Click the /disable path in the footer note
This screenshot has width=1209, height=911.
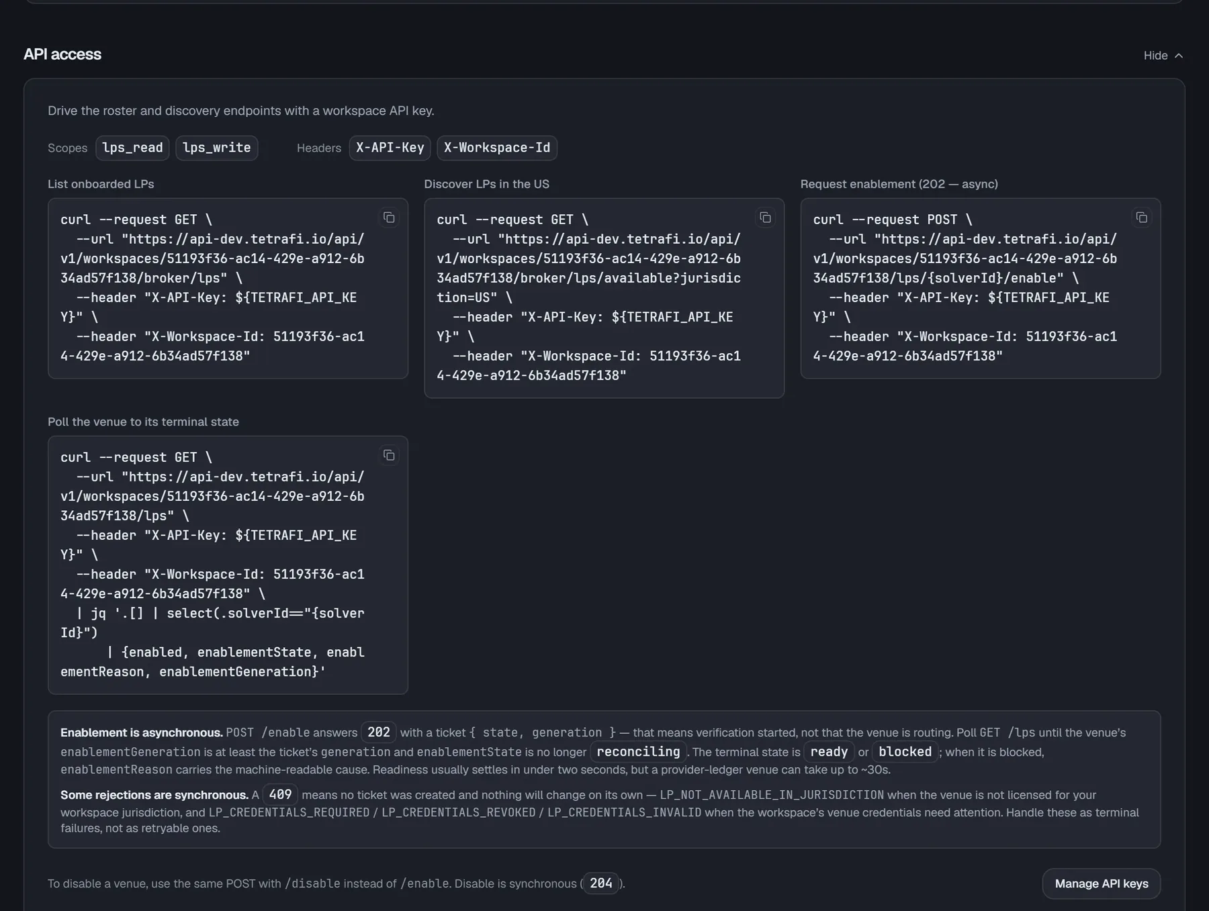tap(312, 883)
